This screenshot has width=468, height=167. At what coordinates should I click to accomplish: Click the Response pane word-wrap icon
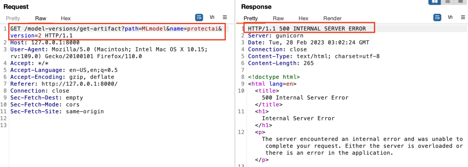click(x=437, y=18)
